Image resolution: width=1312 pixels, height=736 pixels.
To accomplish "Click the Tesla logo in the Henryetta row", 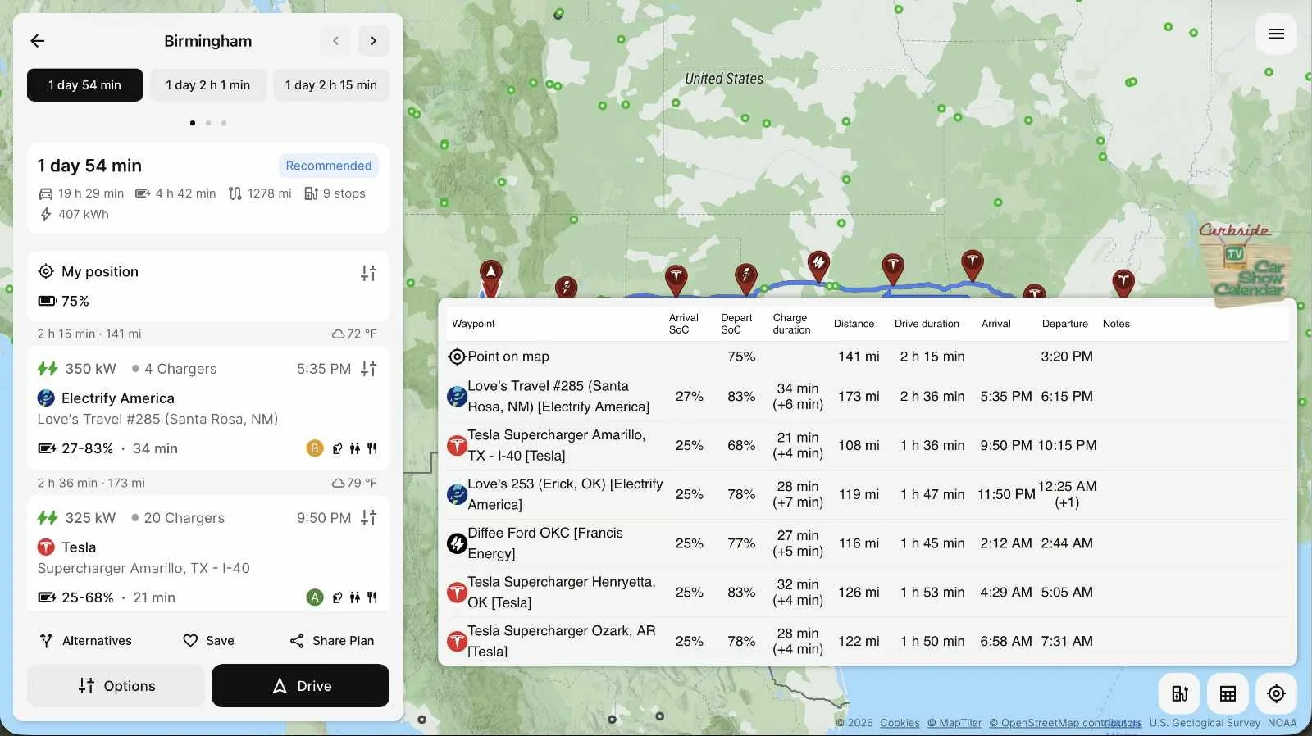I will (457, 593).
